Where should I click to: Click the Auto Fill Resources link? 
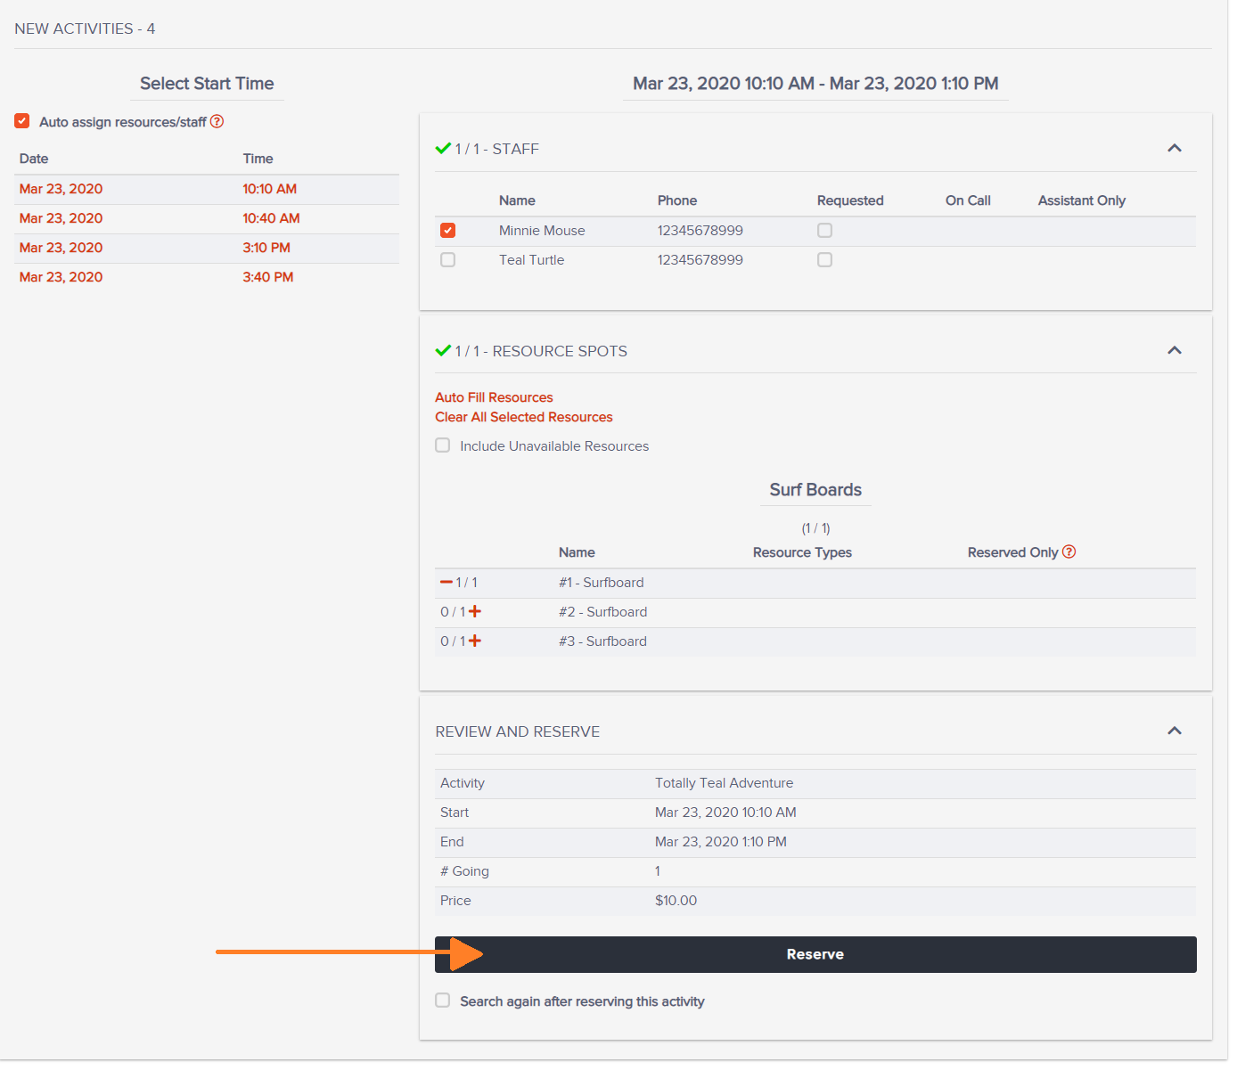coord(494,396)
